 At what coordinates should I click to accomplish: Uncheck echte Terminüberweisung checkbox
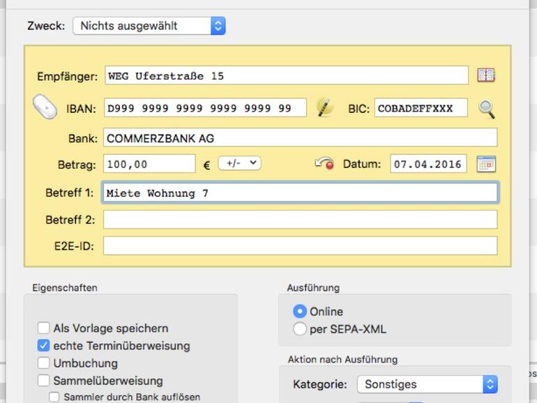pyautogui.click(x=43, y=345)
